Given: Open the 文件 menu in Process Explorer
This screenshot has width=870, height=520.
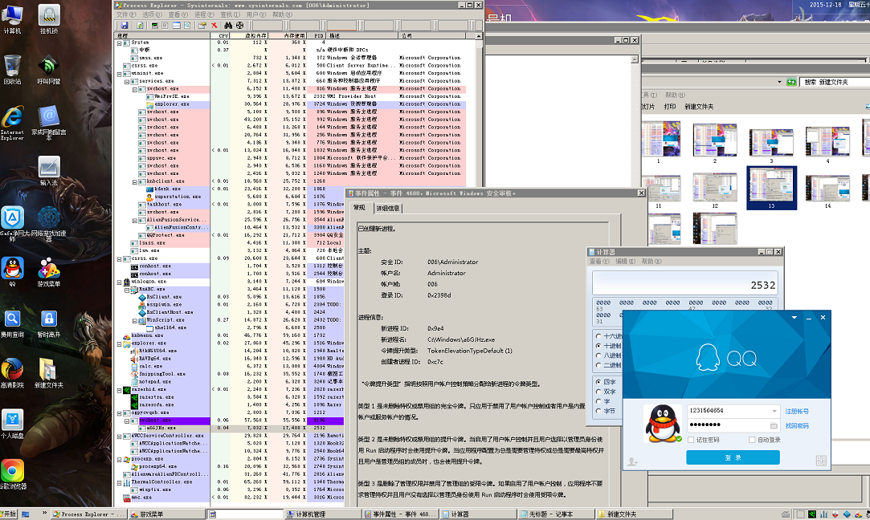Looking at the screenshot, I should [x=125, y=14].
